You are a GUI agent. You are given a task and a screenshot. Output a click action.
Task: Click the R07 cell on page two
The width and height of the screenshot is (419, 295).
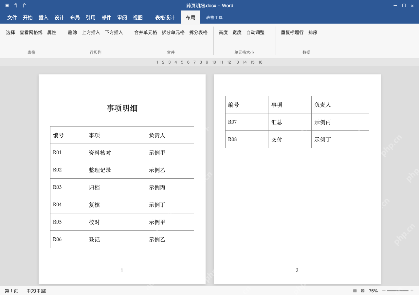pyautogui.click(x=247, y=122)
